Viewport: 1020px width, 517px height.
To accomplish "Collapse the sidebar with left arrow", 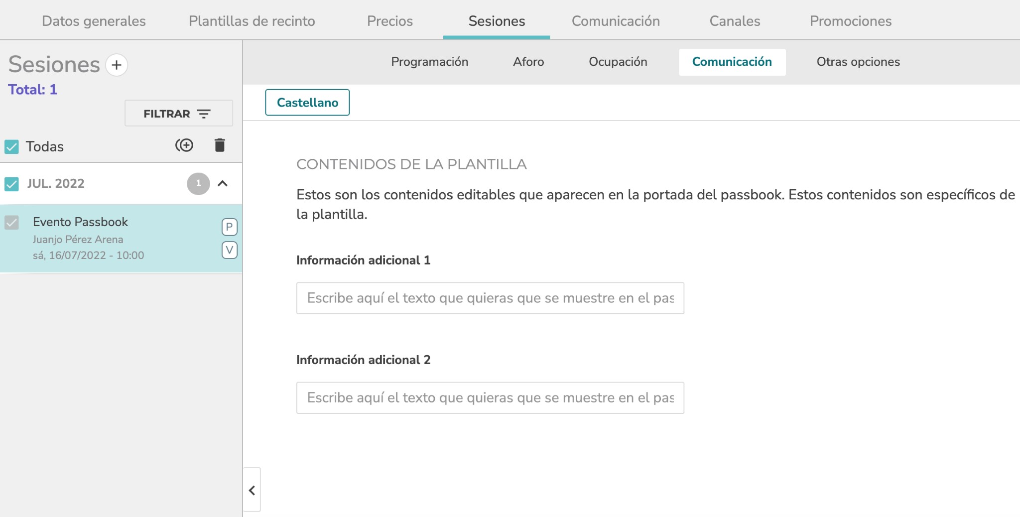I will [252, 490].
